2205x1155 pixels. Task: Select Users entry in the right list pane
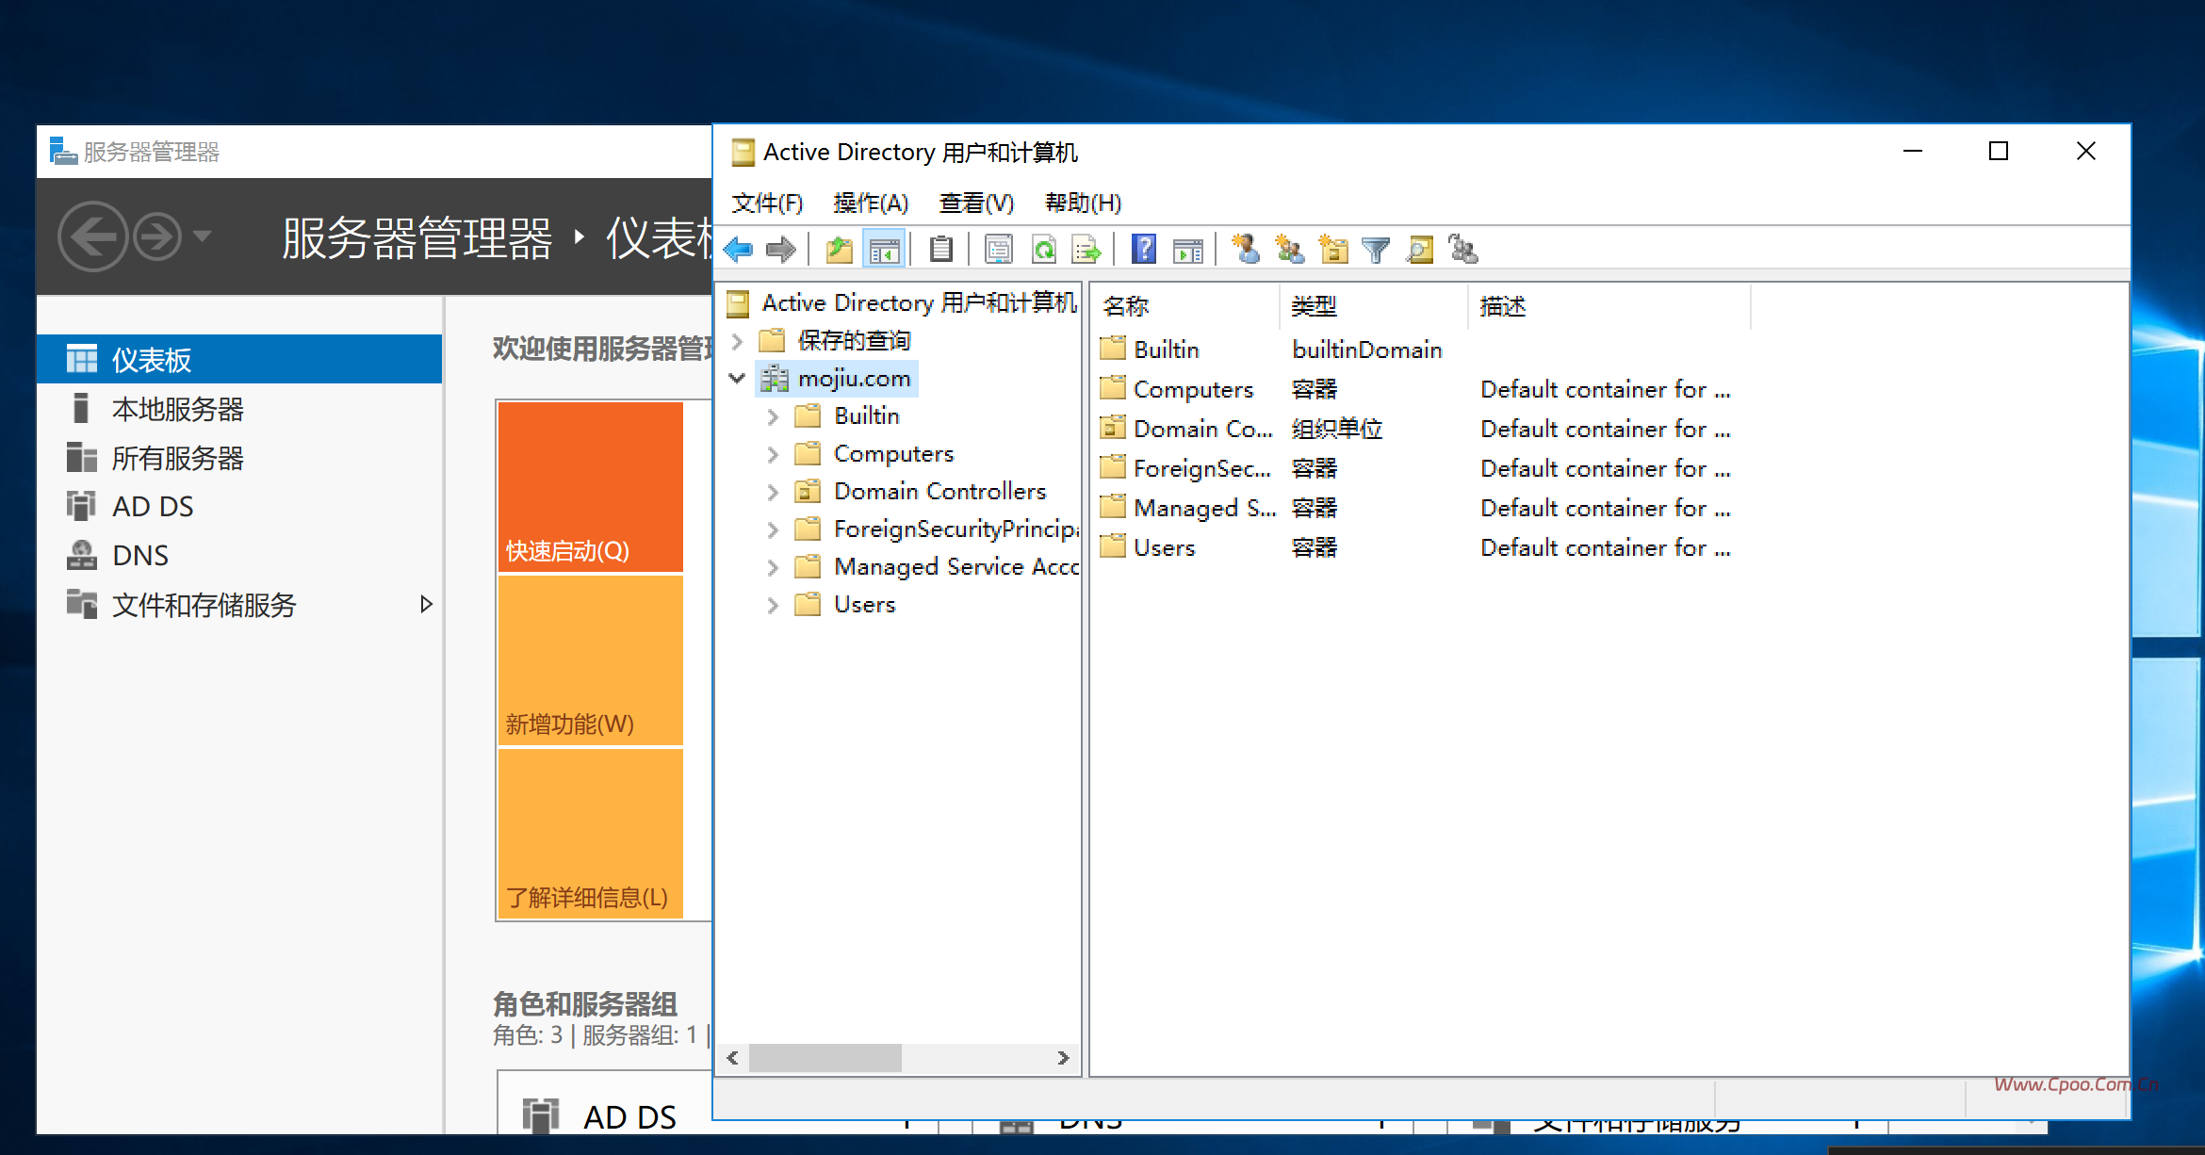pyautogui.click(x=1148, y=547)
